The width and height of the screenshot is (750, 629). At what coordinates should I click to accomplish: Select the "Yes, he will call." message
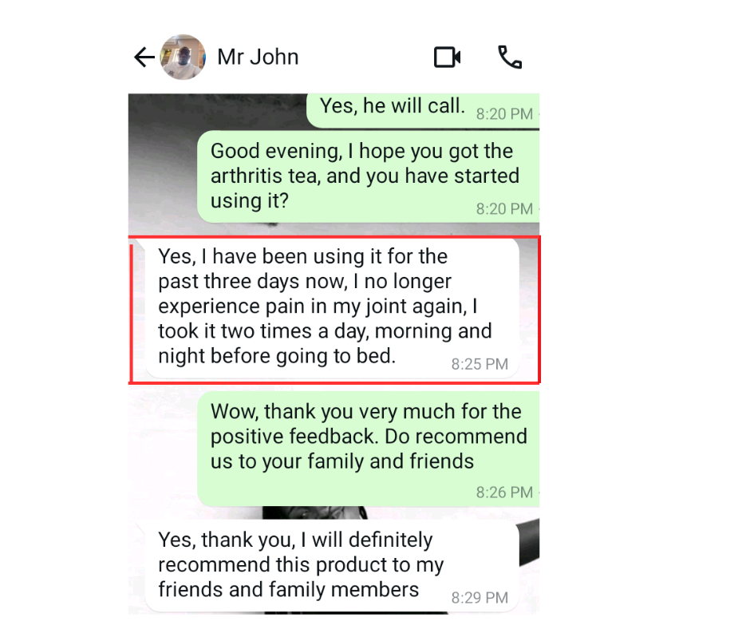point(423,111)
